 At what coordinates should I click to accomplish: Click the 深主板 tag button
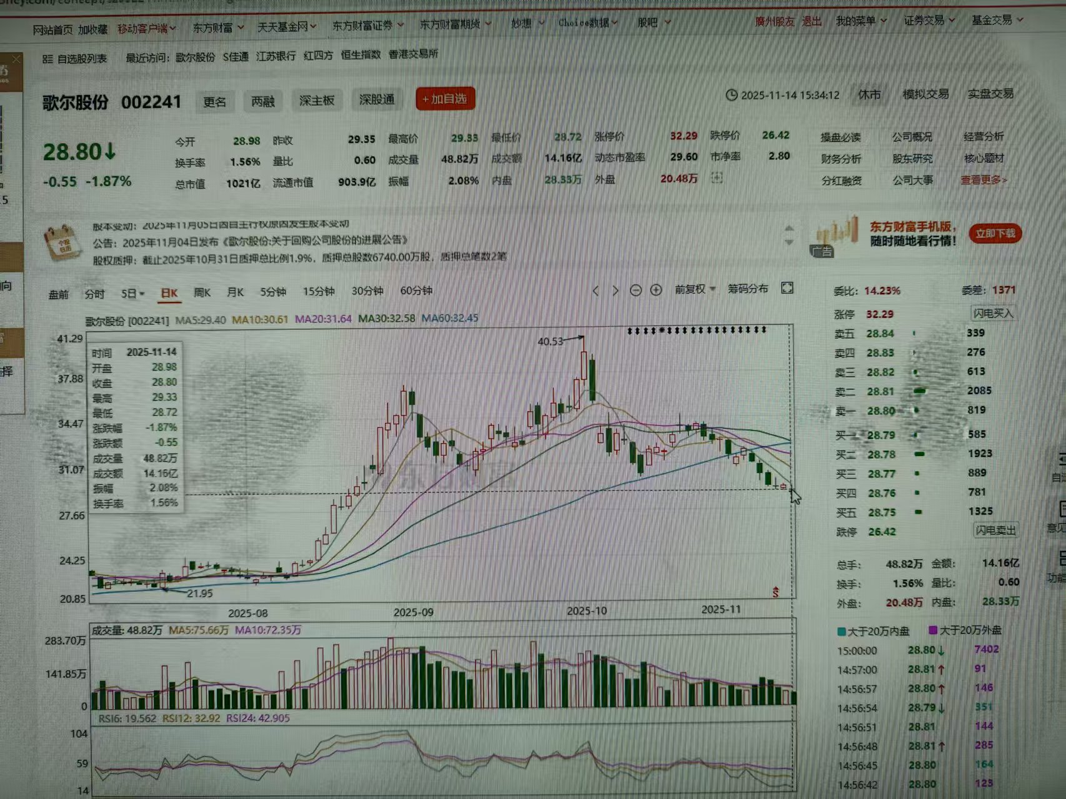[317, 100]
